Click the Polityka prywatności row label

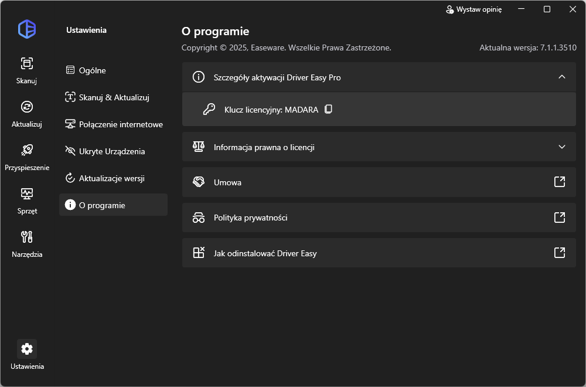pos(250,218)
